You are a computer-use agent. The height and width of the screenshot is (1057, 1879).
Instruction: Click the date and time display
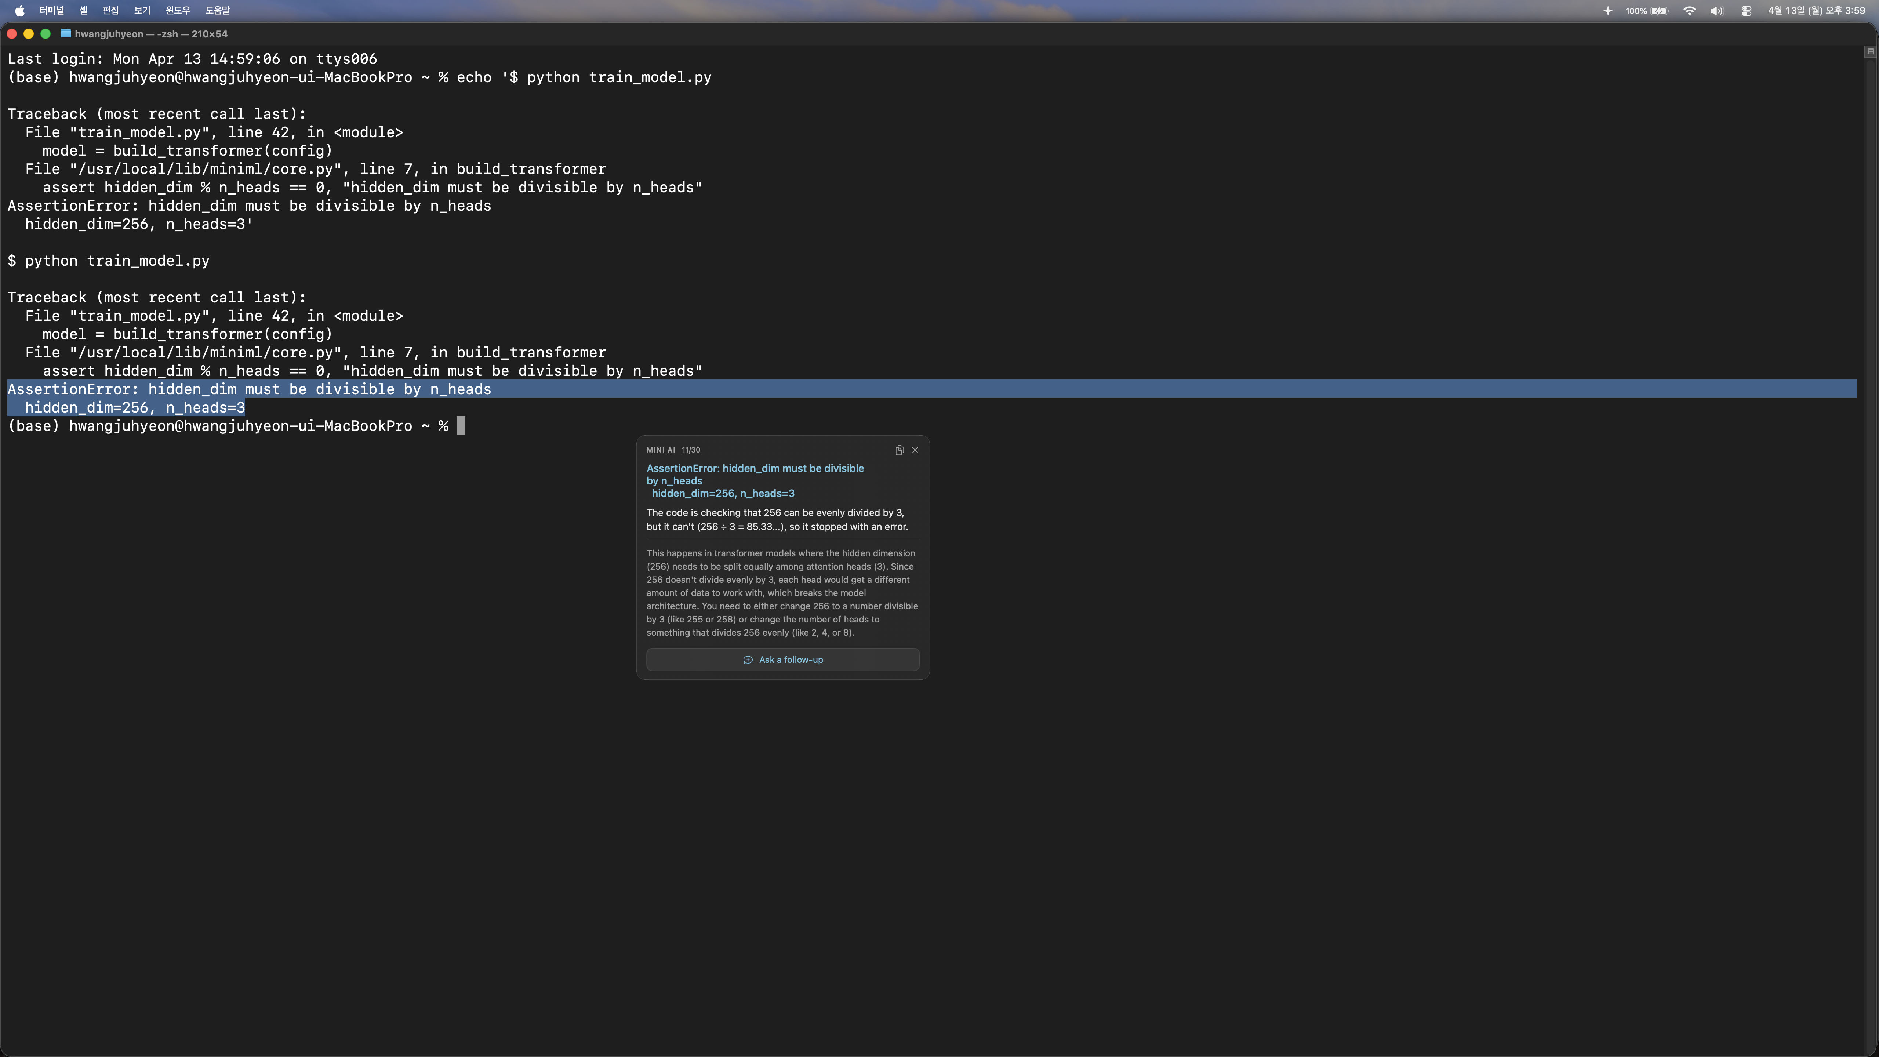[x=1816, y=11]
